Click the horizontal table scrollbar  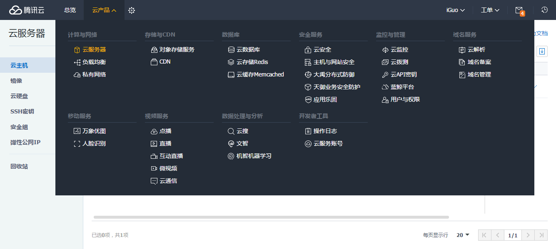click(271, 217)
